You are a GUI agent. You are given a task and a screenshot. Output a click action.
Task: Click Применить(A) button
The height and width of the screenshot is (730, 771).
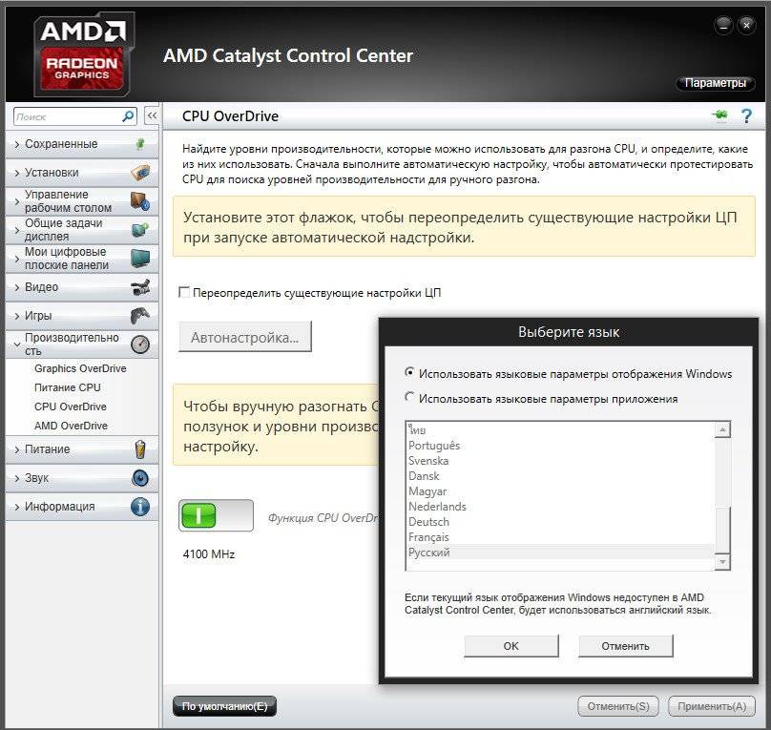tap(712, 706)
